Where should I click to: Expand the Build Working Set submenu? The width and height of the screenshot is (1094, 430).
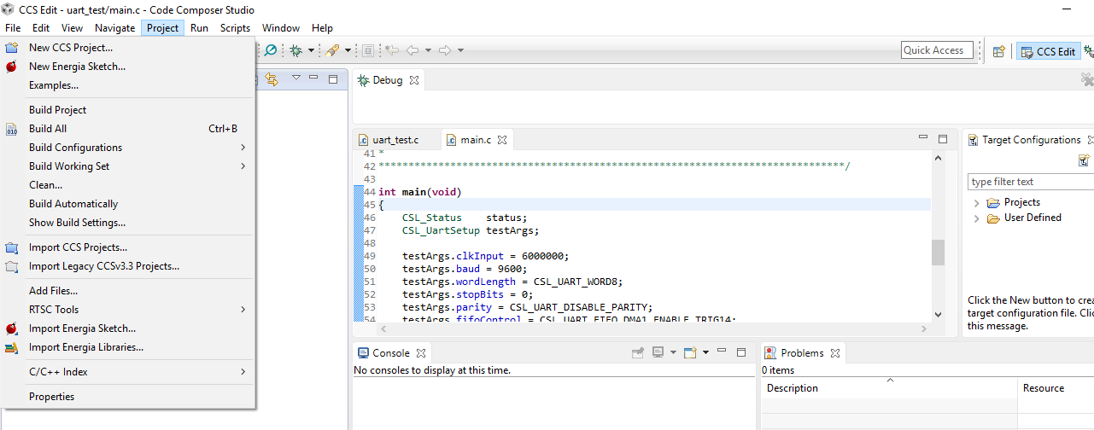click(x=128, y=166)
